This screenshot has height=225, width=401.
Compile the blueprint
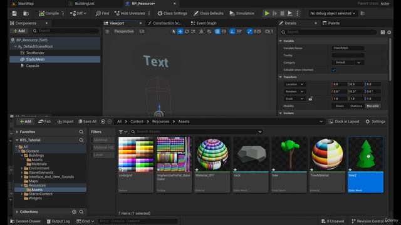49,13
